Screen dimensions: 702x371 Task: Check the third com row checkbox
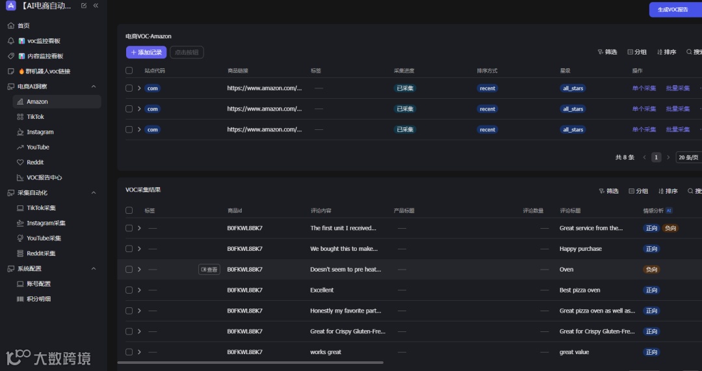click(129, 129)
